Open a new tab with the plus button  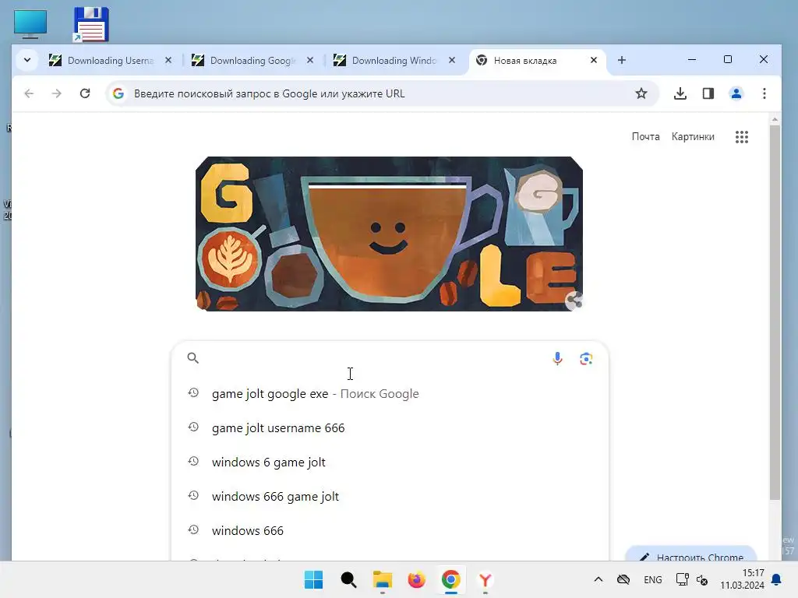click(621, 60)
